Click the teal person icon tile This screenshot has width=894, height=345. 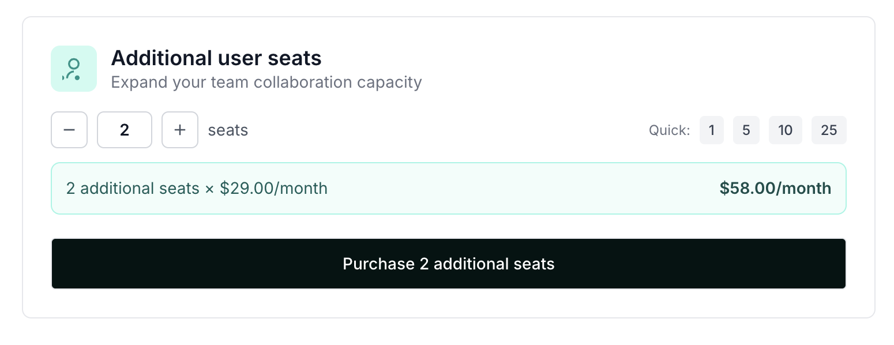73,69
